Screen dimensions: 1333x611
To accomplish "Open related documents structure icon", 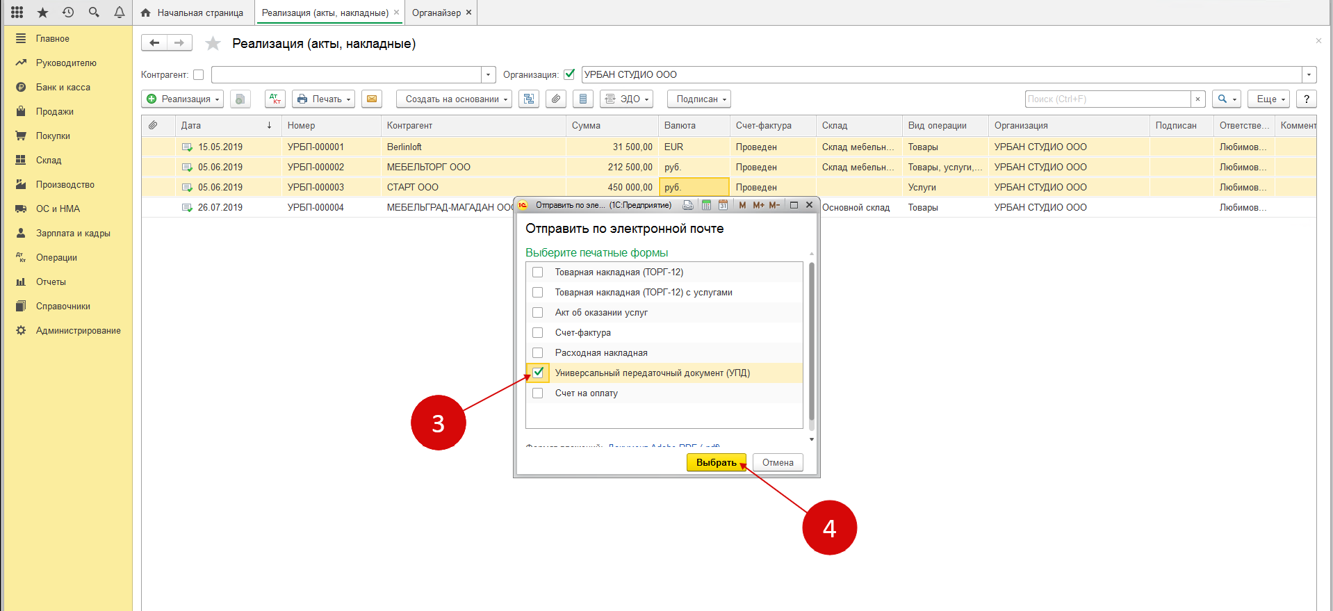I will click(529, 99).
